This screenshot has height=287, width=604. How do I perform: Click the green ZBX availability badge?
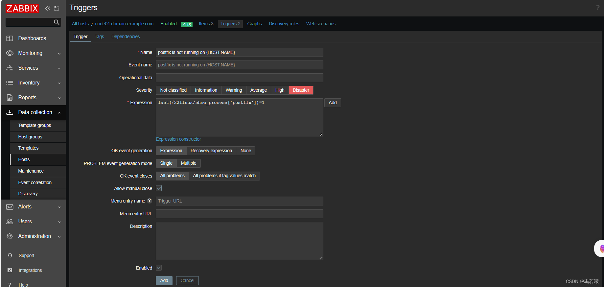coord(187,24)
